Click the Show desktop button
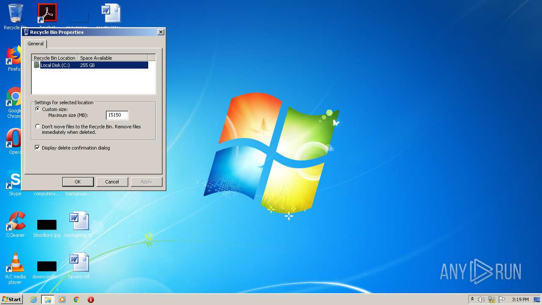This screenshot has width=542, height=305. (x=537, y=299)
